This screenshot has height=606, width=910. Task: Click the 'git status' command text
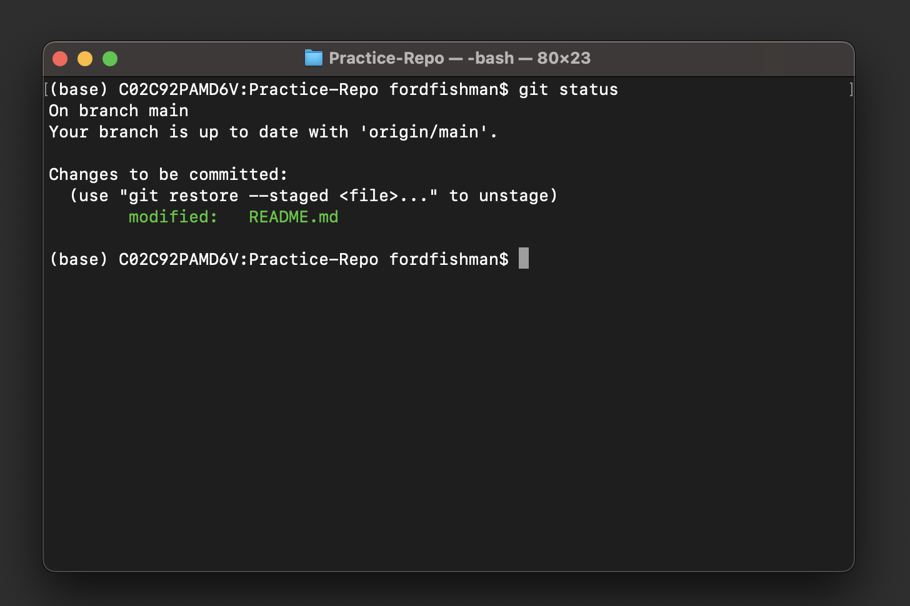[x=568, y=89]
